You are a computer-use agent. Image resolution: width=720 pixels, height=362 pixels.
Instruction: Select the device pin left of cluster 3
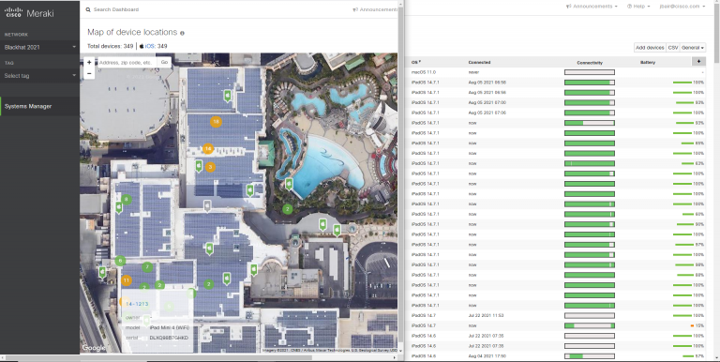pos(199,166)
